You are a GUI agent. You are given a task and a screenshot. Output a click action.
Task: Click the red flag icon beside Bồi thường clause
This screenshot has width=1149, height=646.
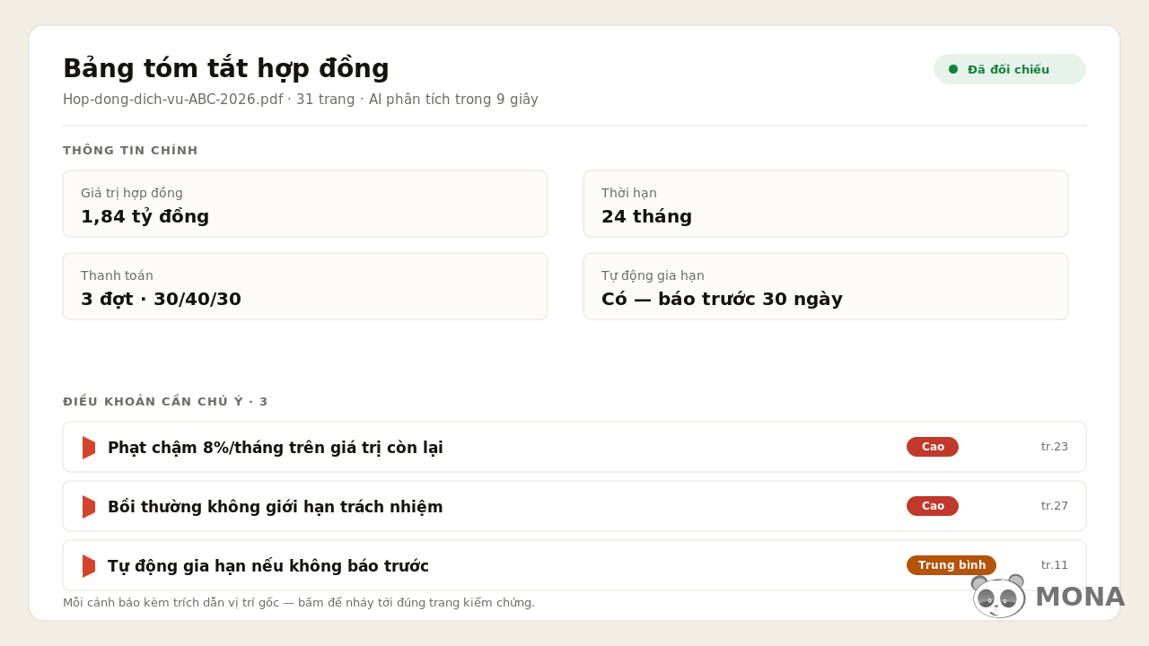(x=89, y=507)
